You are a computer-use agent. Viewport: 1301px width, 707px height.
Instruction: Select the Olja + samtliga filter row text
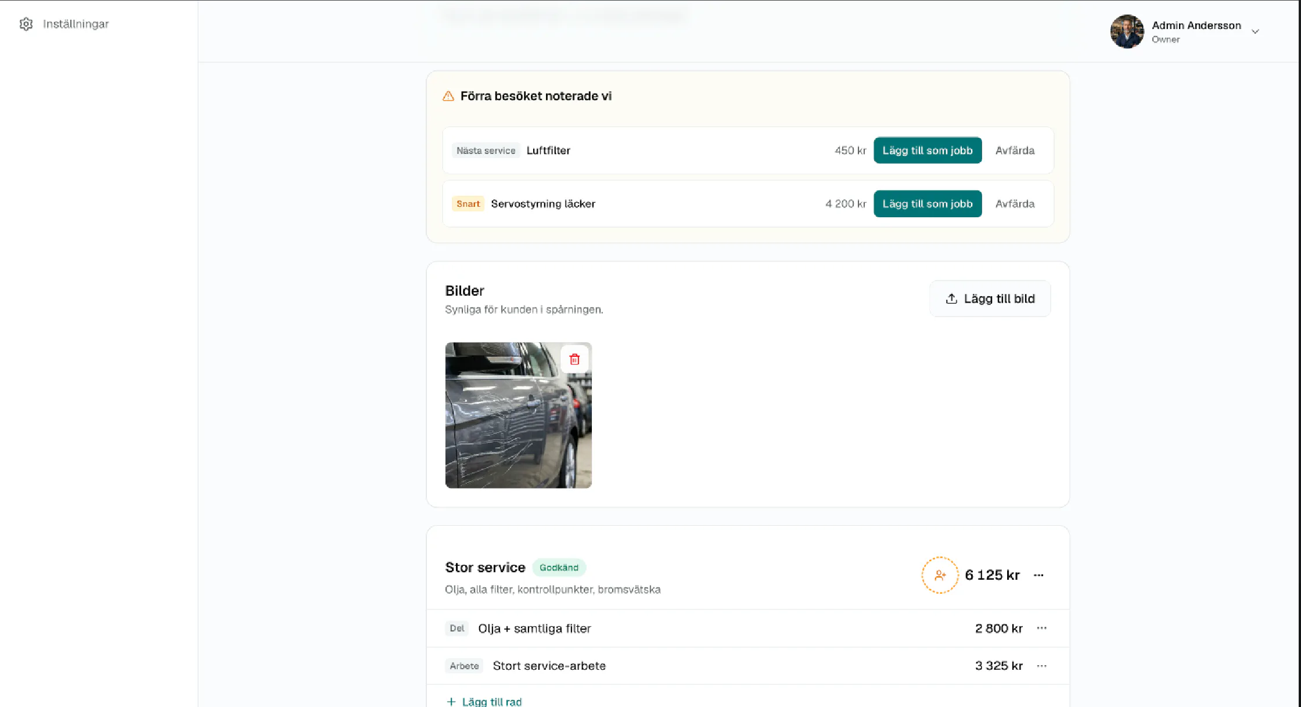tap(534, 629)
